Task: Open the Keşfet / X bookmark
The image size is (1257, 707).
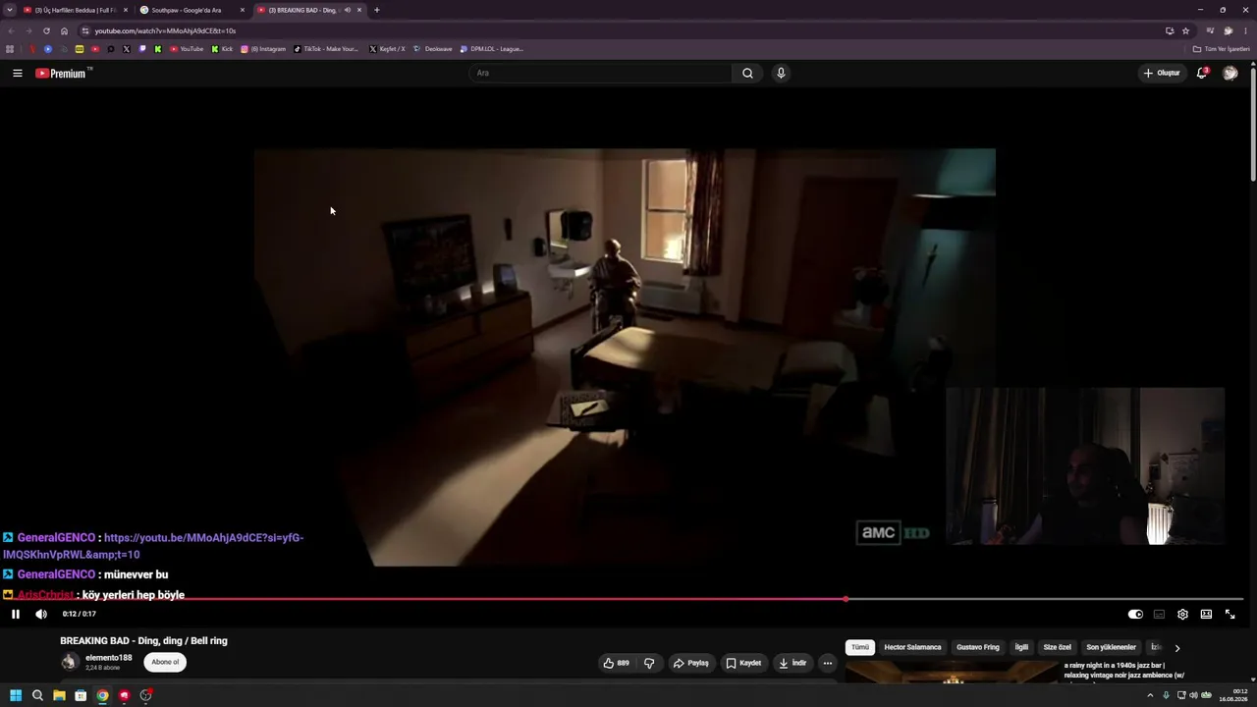Action: point(387,49)
